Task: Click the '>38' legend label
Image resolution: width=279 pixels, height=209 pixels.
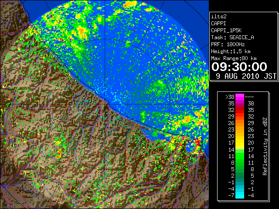Action: tap(230, 97)
